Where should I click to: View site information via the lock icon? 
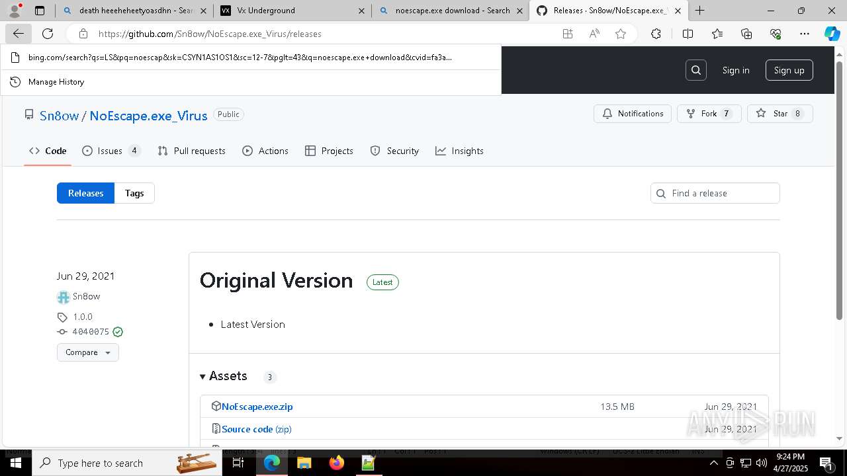click(x=83, y=34)
